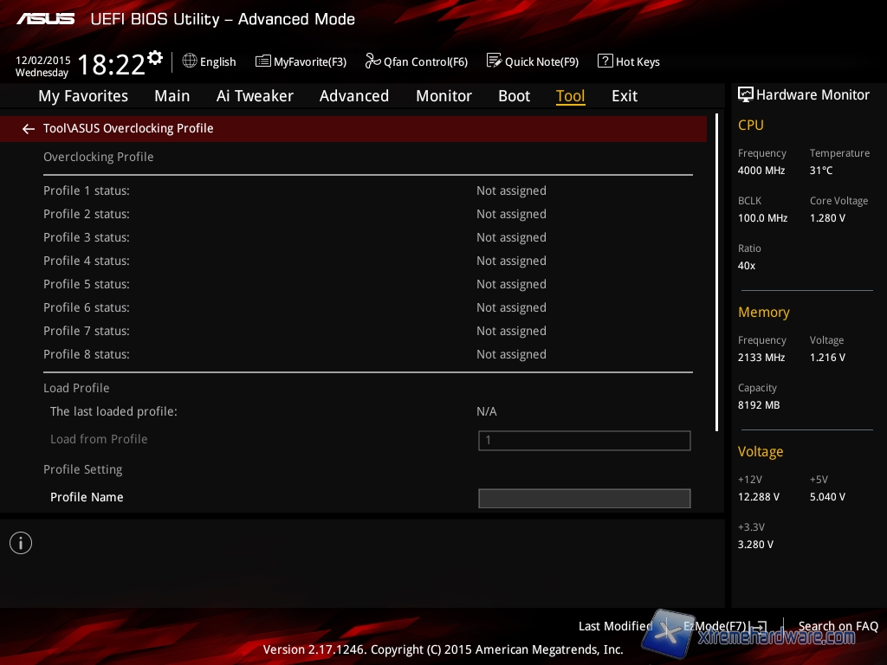The image size is (887, 665).
Task: Click the info icon in help area
Action: click(21, 543)
